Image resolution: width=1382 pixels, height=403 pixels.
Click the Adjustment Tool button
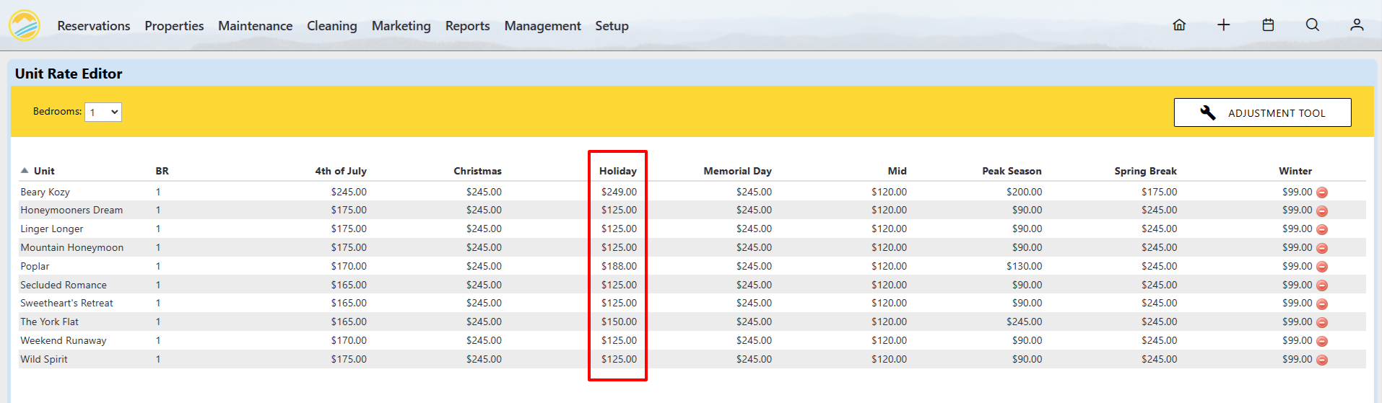pyautogui.click(x=1262, y=112)
